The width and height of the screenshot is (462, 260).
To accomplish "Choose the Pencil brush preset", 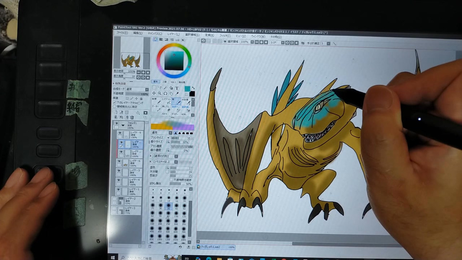I will point(157,101).
